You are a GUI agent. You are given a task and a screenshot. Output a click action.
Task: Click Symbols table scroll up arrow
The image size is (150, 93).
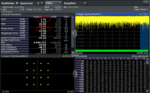[x=147, y=59]
